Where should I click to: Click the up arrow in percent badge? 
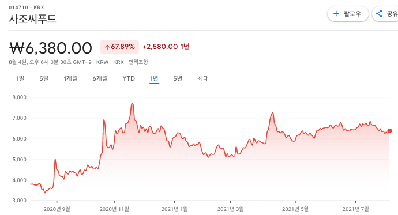tap(107, 47)
